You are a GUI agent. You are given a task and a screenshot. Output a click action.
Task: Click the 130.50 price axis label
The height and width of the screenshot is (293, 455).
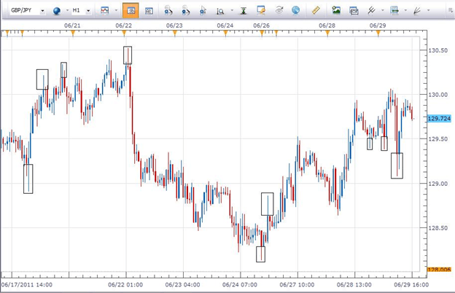pos(438,50)
